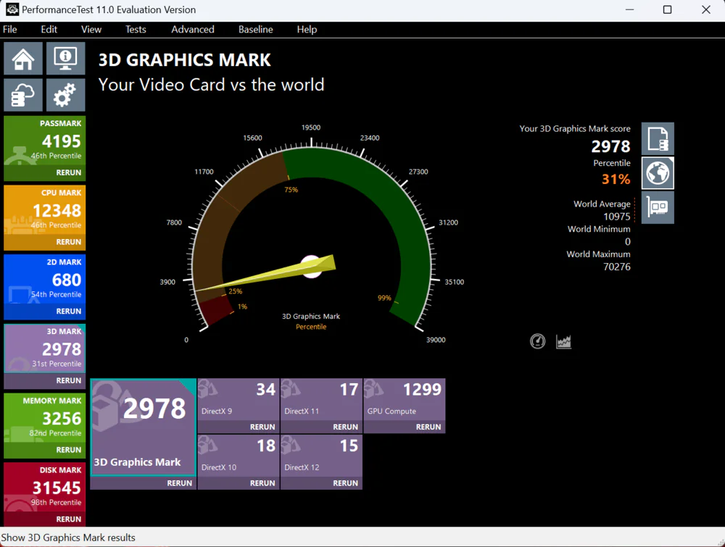Select the Disk Mark 31545 tile
This screenshot has width=725, height=547.
pos(45,488)
